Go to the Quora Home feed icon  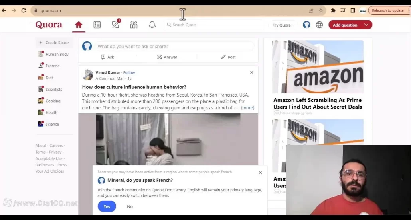pyautogui.click(x=79, y=25)
